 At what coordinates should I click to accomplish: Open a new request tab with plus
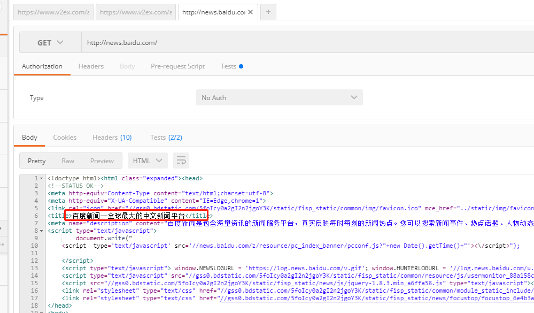coord(268,12)
